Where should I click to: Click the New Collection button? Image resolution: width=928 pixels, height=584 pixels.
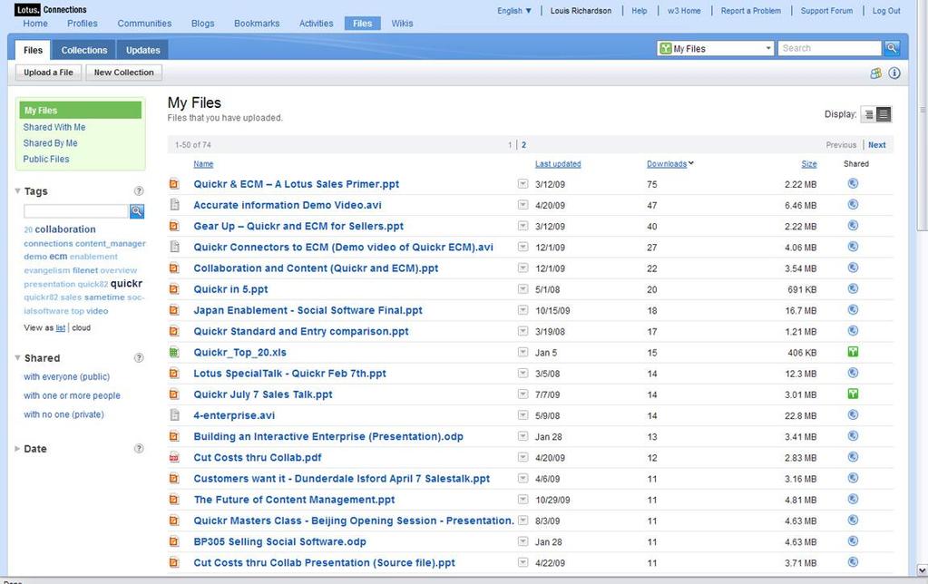pos(123,73)
